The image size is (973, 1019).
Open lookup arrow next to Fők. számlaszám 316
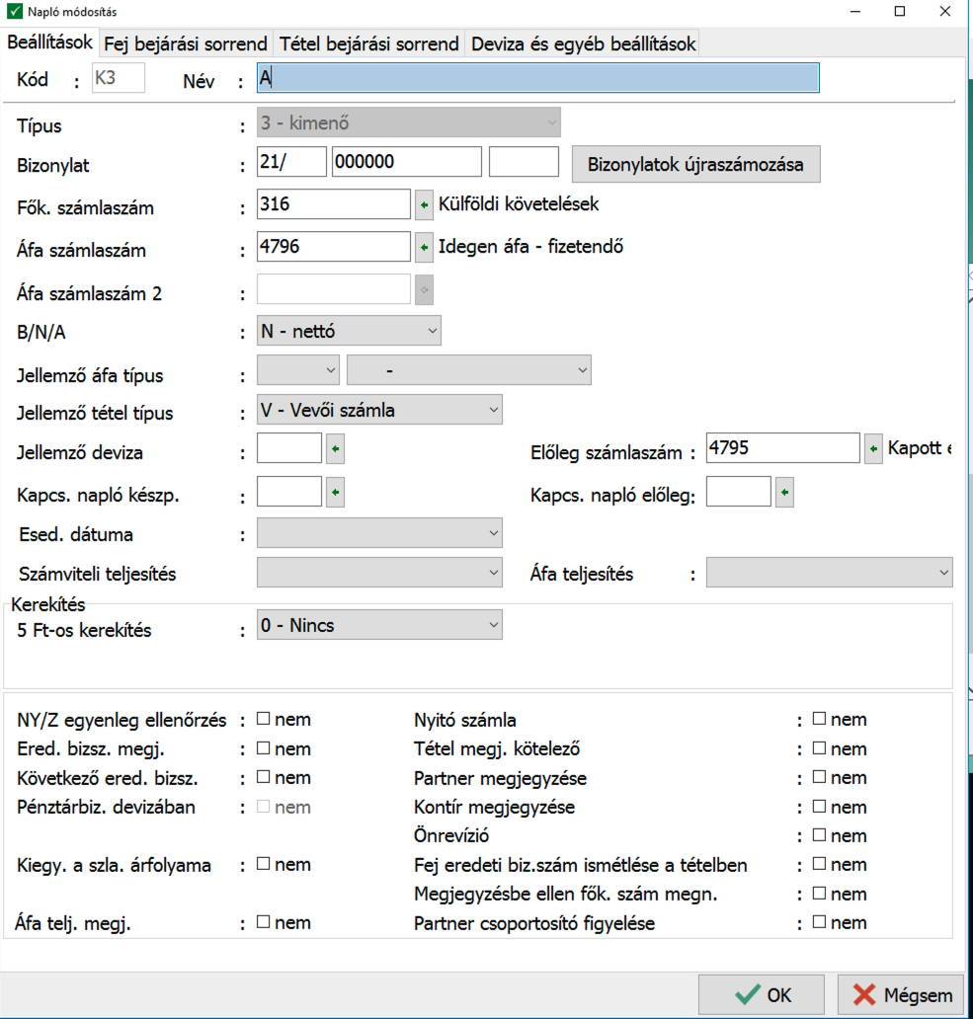click(425, 204)
